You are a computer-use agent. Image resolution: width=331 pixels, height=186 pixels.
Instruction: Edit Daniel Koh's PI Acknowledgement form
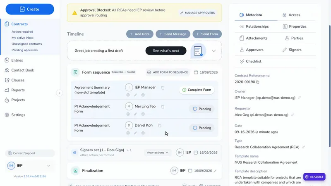point(136,133)
